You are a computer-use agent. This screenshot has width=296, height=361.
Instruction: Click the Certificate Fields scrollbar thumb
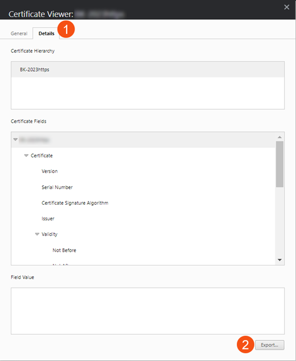pos(279,164)
